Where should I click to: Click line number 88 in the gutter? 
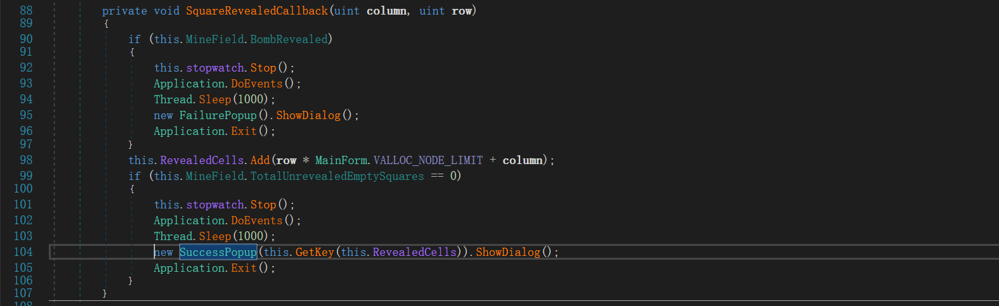click(26, 11)
